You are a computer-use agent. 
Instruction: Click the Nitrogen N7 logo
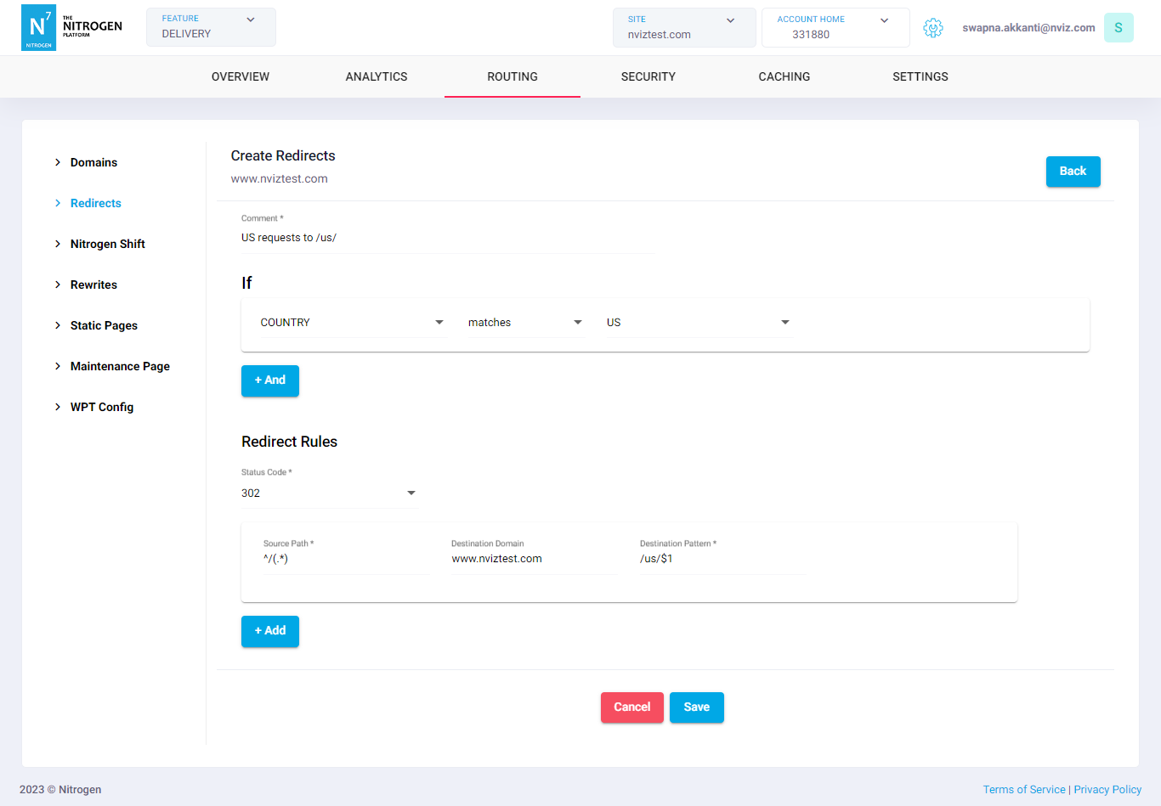(x=72, y=27)
